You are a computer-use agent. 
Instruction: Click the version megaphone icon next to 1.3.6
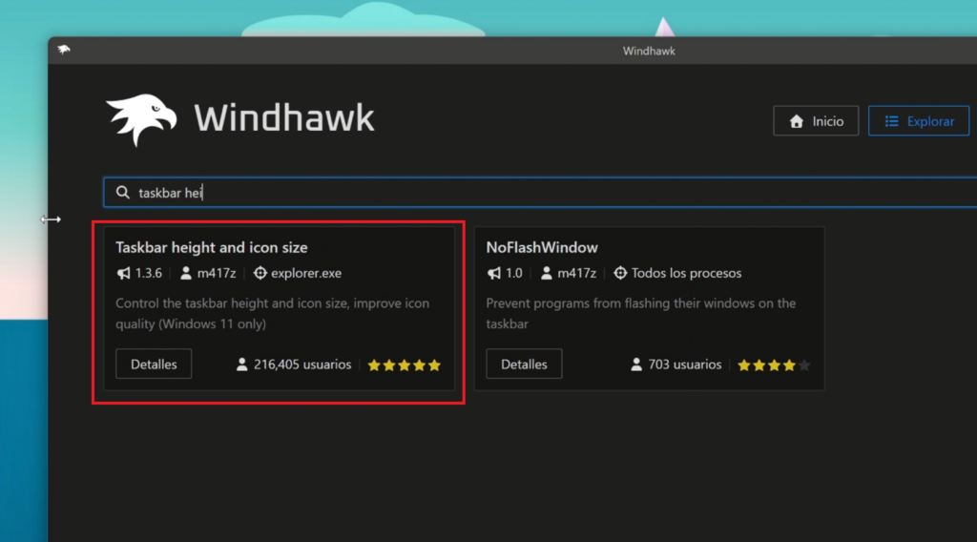(123, 273)
